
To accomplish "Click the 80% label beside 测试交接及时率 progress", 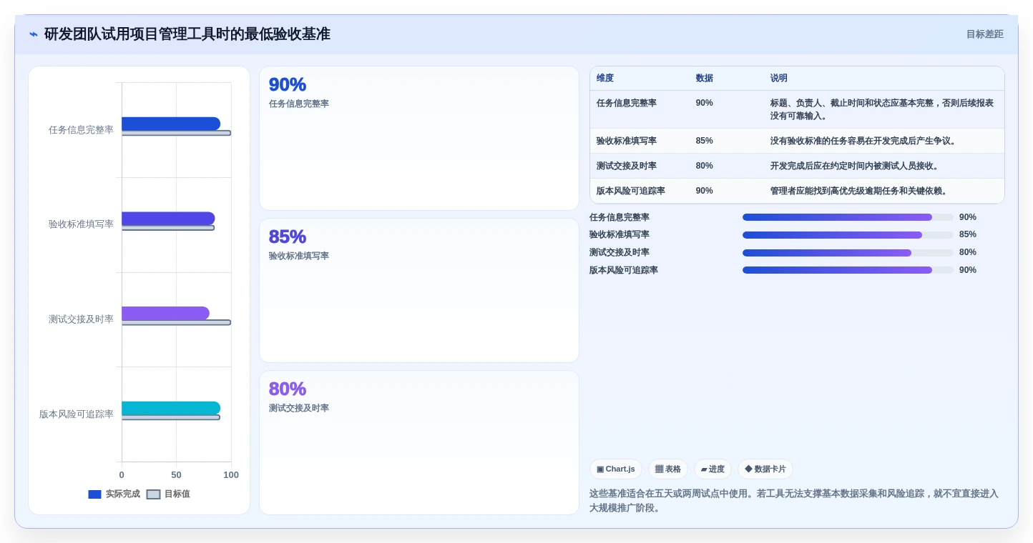I will click(968, 252).
